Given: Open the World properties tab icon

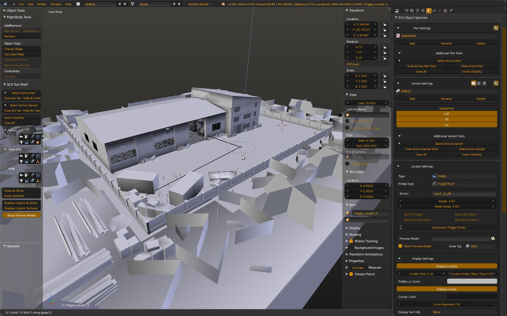Looking at the screenshot, I should click(x=423, y=11).
